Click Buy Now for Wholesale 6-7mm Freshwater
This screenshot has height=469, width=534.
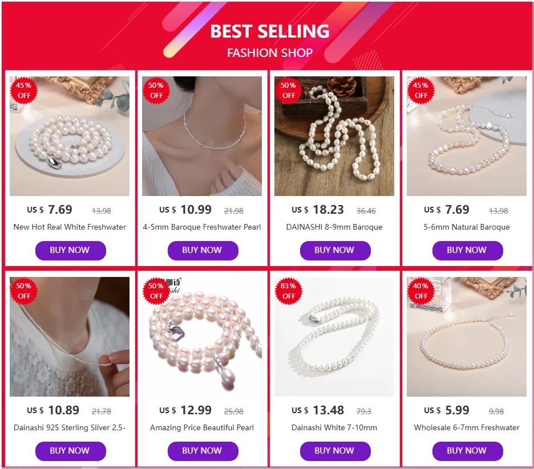point(468,451)
